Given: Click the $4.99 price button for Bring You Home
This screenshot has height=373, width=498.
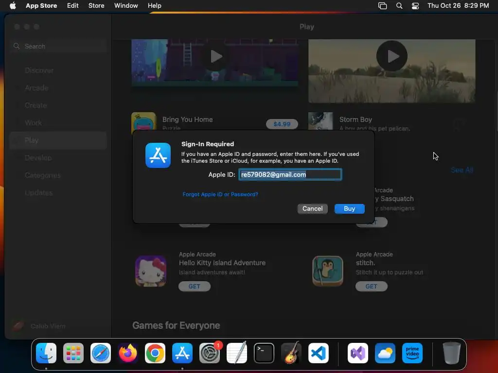Looking at the screenshot, I should (282, 124).
